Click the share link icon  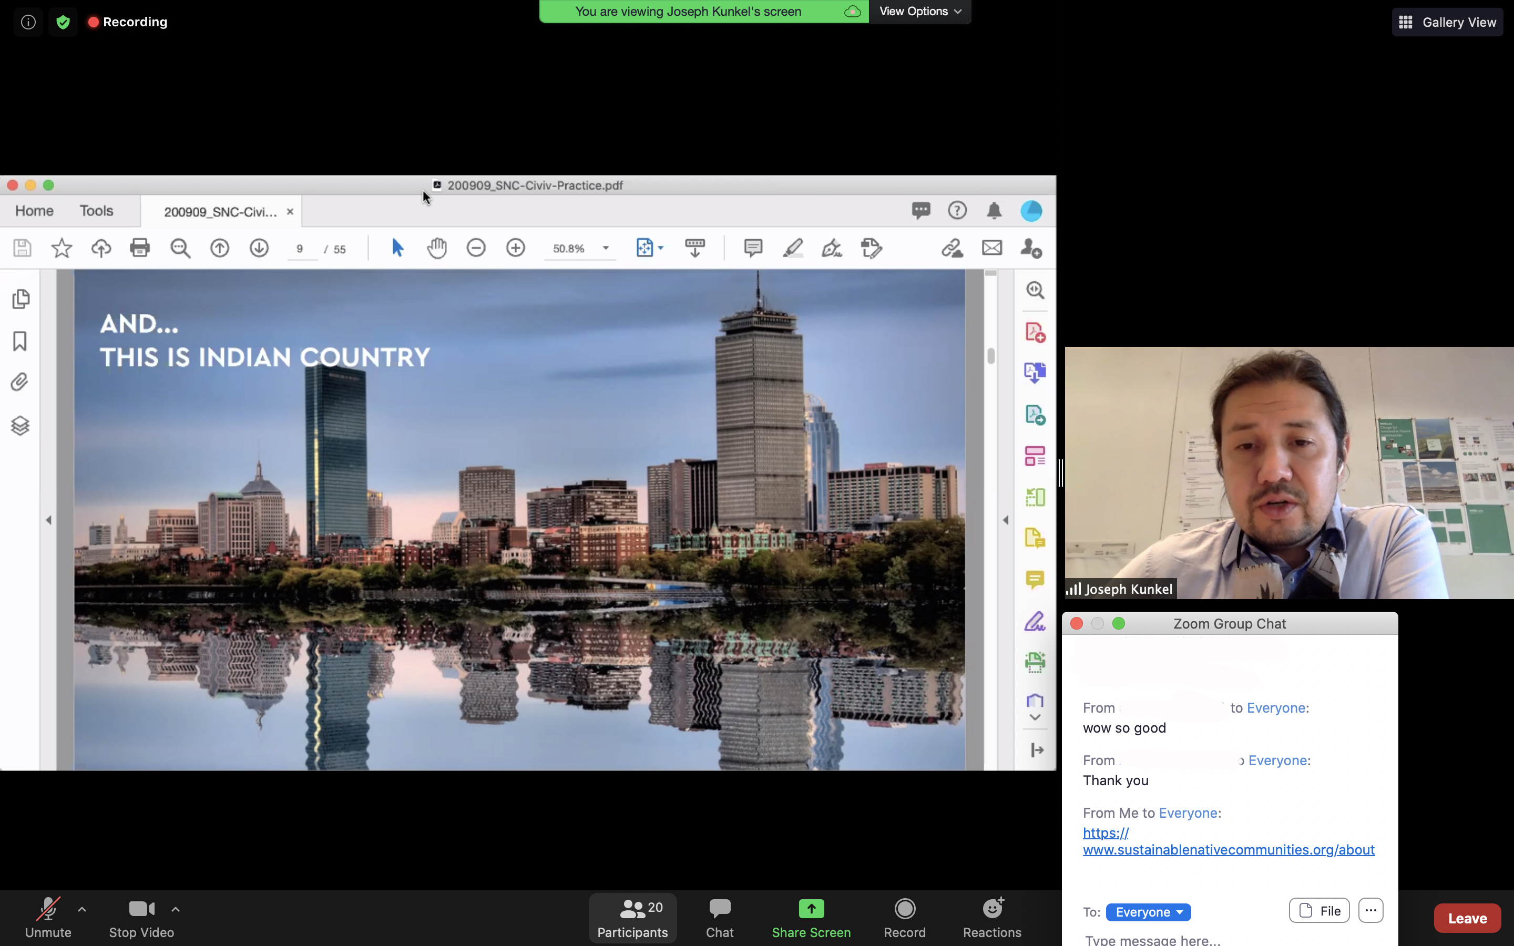[x=952, y=249]
